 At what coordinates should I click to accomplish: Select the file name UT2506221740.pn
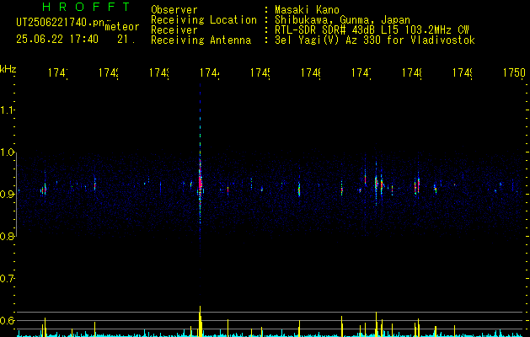point(60,23)
